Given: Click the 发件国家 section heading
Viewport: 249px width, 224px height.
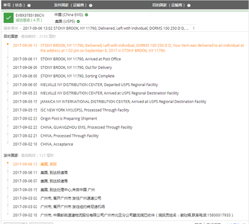Looking at the screenshot, I should point(11,155).
